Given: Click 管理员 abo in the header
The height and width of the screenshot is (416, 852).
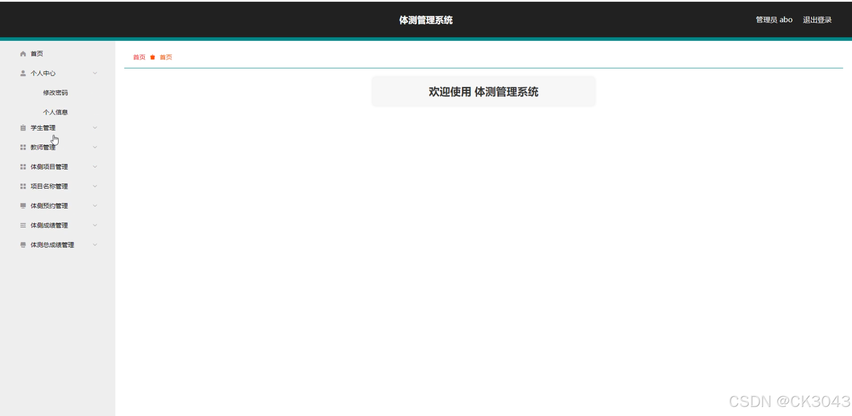Looking at the screenshot, I should (774, 19).
